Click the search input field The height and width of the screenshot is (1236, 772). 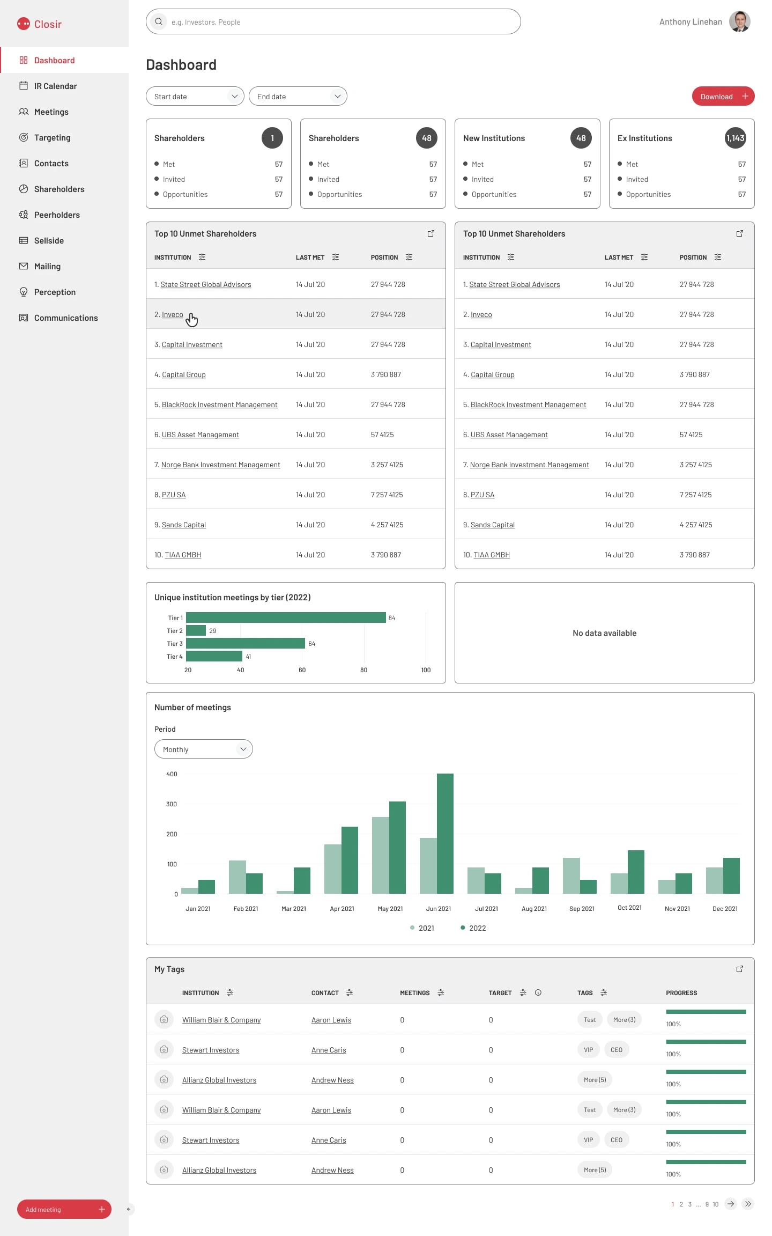pos(333,21)
